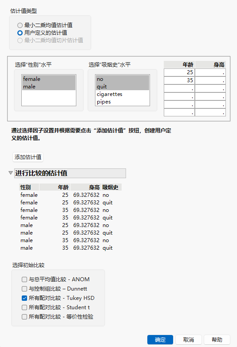Click the 身高 cell next to 35
Screen dimensions: 237x347
210,80
